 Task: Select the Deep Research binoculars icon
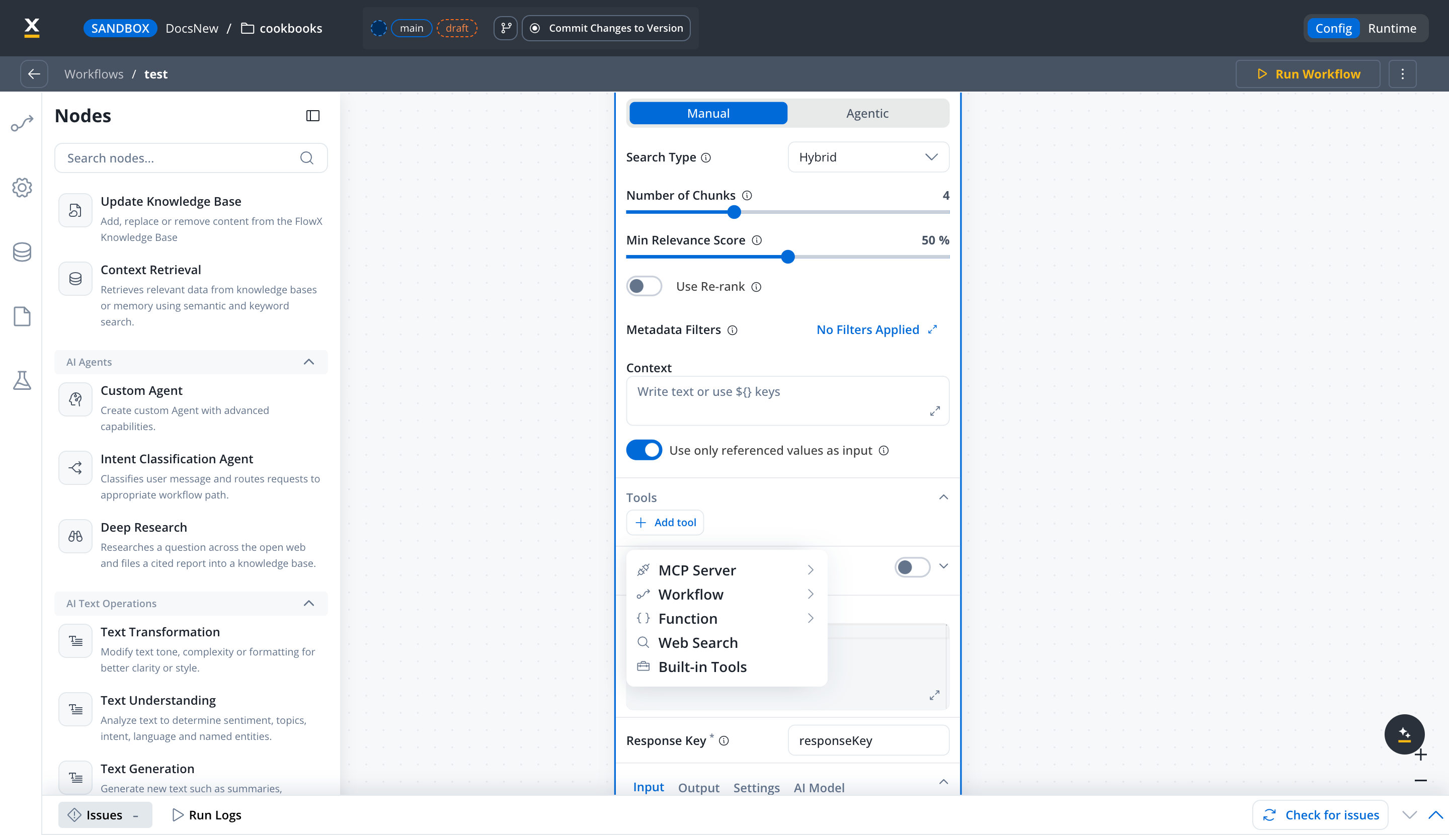point(75,536)
